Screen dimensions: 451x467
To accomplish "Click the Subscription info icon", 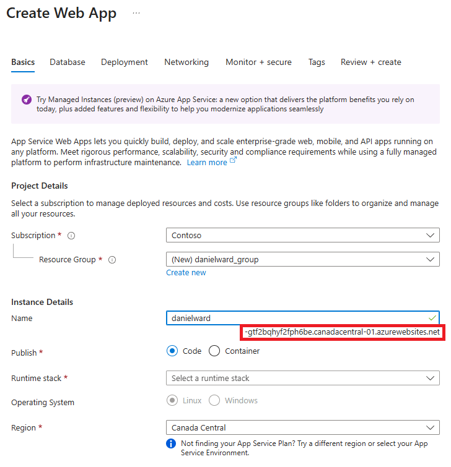I will (x=71, y=236).
